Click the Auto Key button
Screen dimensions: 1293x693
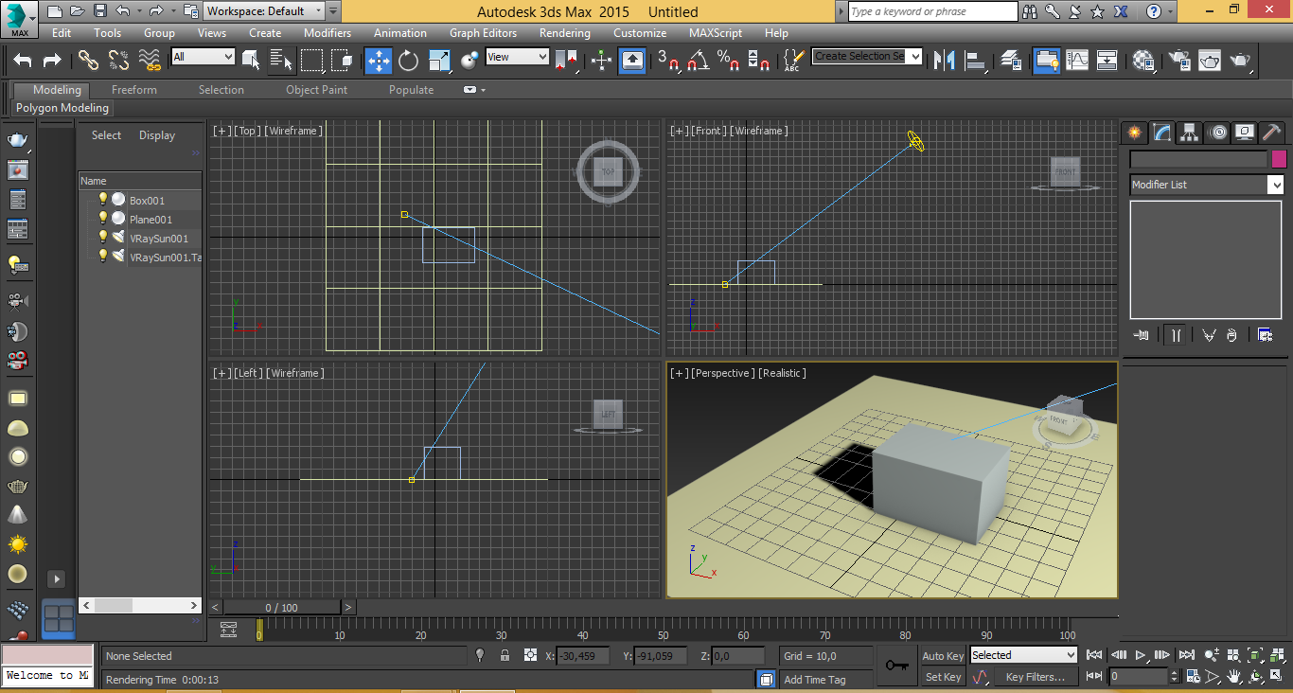pos(943,656)
